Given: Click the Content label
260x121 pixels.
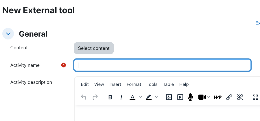Looking at the screenshot, I should 19,48.
